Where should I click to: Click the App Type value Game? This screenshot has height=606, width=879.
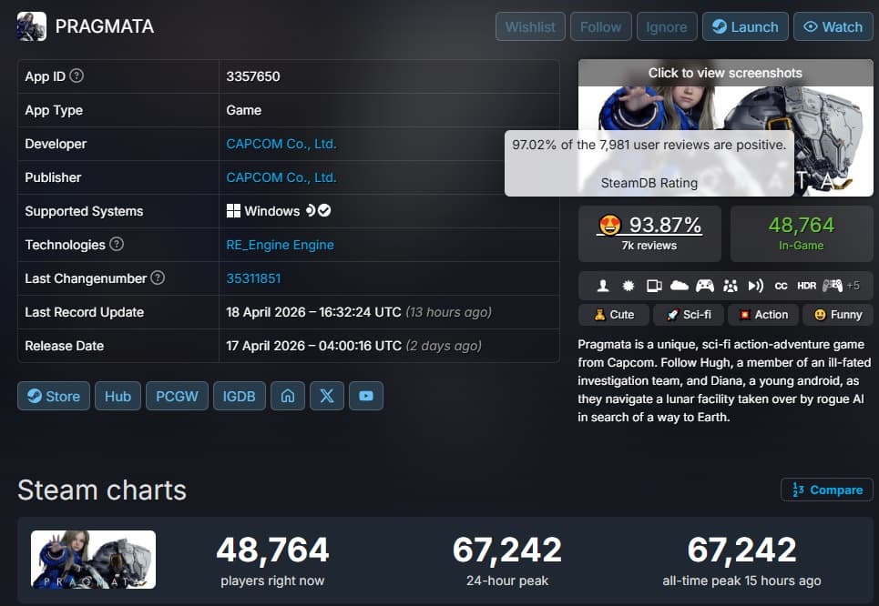tap(244, 110)
